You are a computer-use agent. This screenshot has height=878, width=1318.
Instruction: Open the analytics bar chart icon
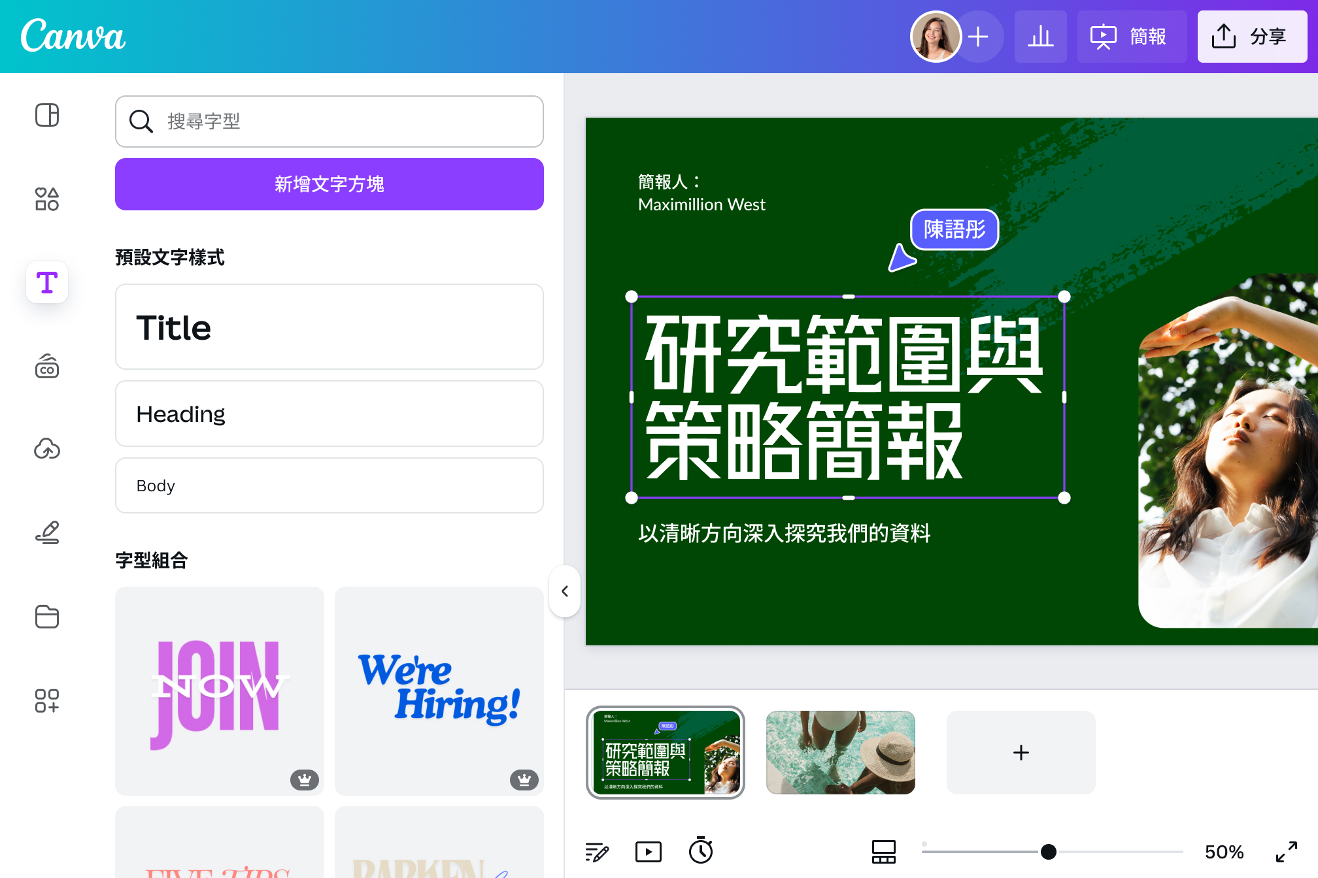(1041, 37)
